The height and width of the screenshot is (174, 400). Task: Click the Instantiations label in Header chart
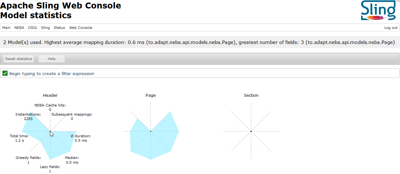point(28,114)
